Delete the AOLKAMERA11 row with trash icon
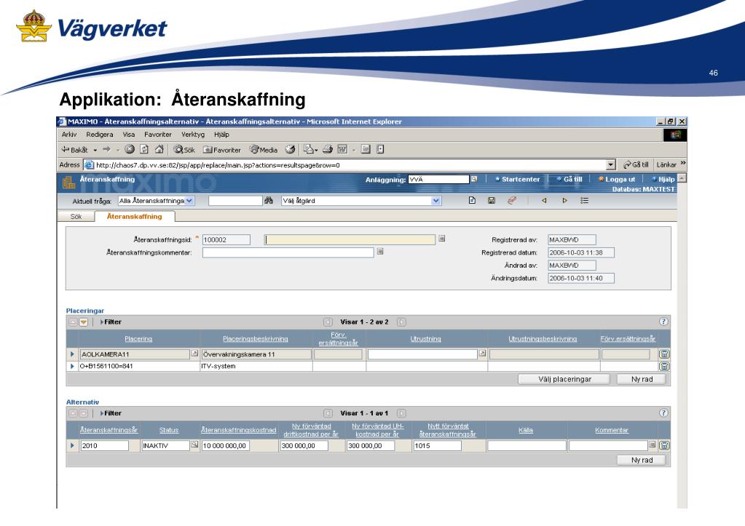Screen dimensions: 745x526 click(664, 354)
